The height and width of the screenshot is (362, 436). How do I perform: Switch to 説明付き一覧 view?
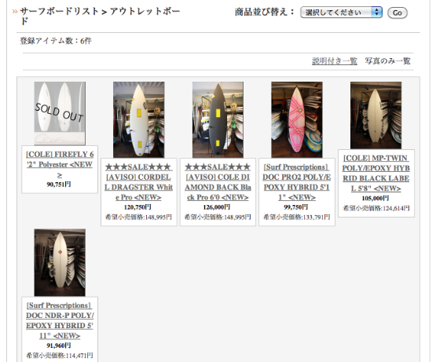[334, 61]
